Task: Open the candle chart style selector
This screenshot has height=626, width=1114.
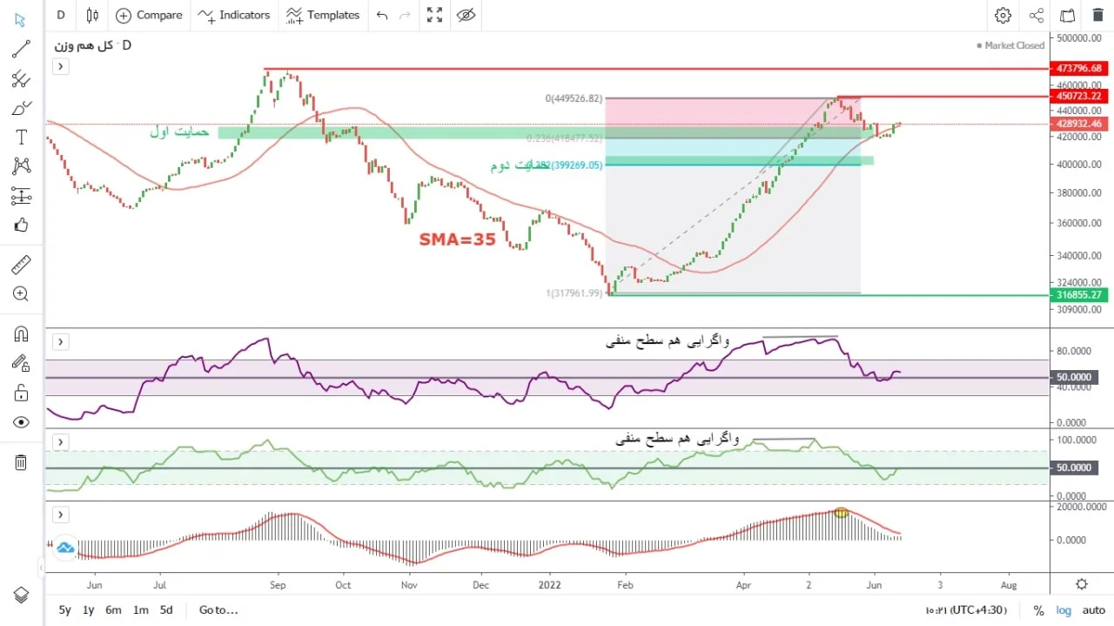Action: click(92, 15)
